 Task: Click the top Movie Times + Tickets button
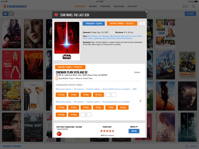click(x=122, y=23)
